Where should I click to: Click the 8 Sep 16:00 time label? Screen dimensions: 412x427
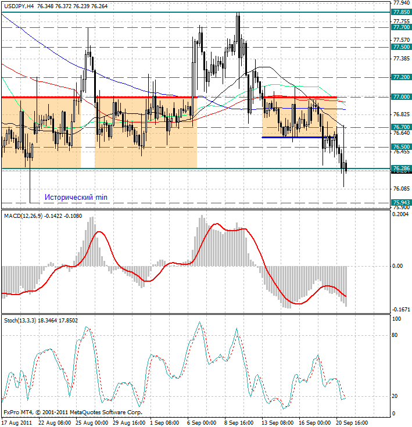[239, 423]
